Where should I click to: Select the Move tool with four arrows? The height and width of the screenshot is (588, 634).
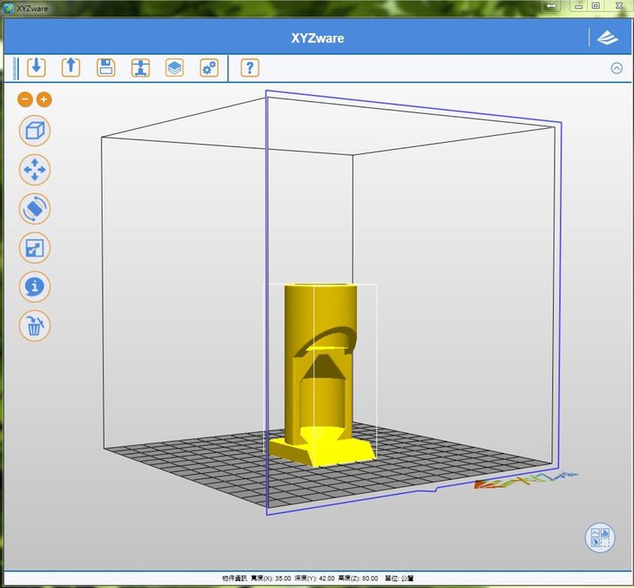tap(35, 170)
